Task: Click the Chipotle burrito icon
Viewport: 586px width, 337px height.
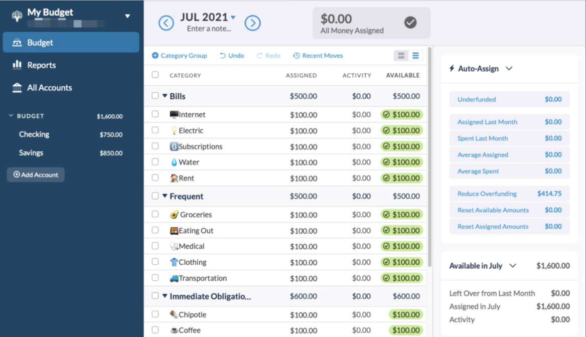Action: [x=174, y=314]
